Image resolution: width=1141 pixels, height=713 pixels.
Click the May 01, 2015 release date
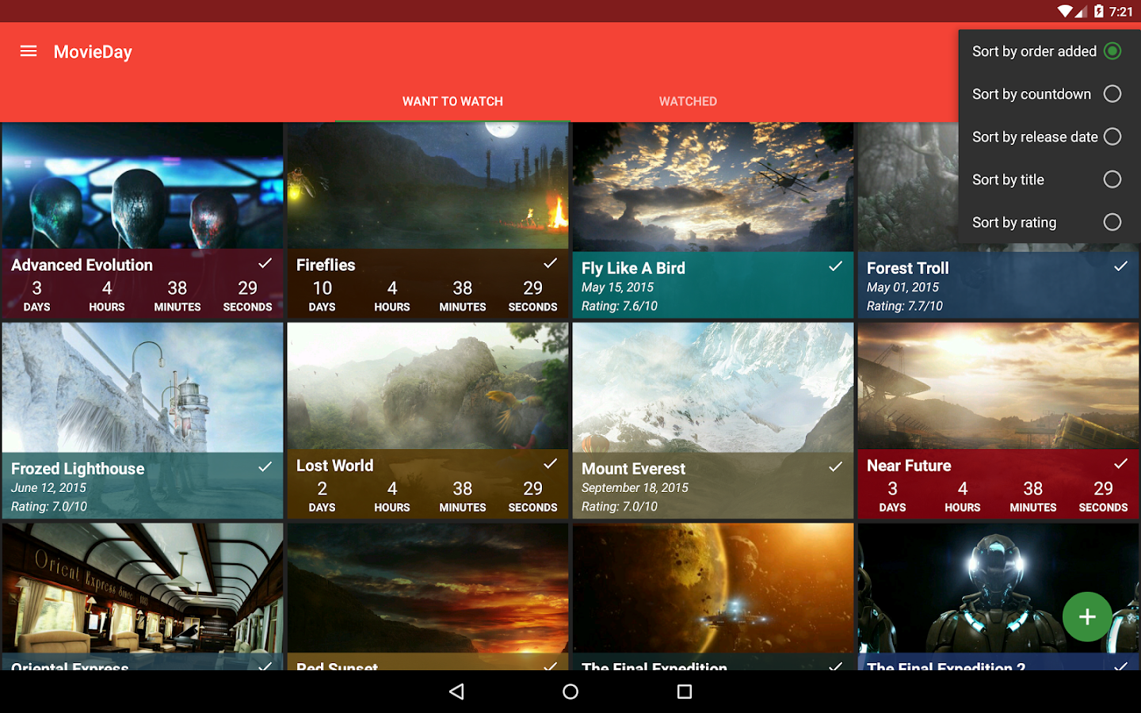(902, 288)
